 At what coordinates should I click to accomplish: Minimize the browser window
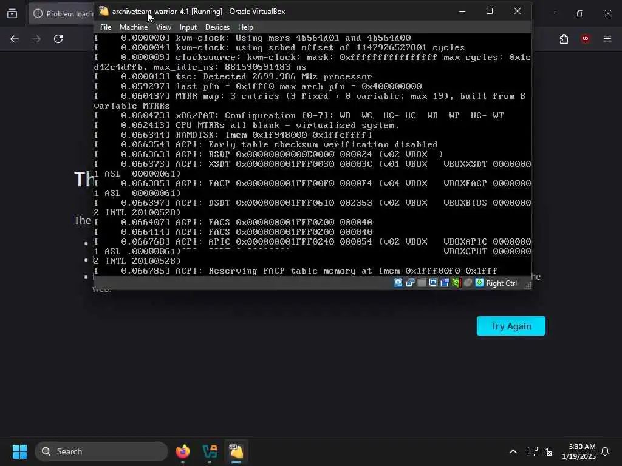point(552,13)
